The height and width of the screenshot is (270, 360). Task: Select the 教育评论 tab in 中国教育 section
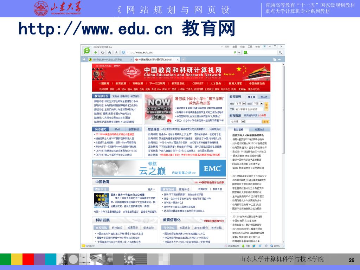click(184, 189)
